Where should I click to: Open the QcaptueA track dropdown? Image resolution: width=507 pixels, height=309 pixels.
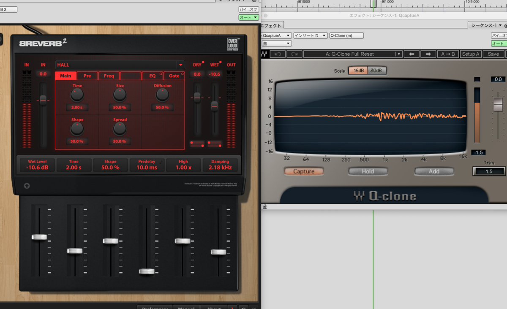click(x=276, y=35)
